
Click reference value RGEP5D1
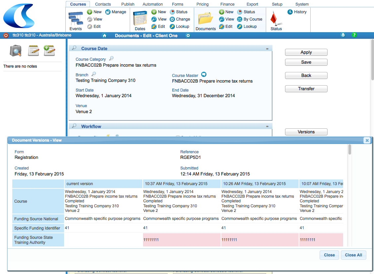coord(190,157)
